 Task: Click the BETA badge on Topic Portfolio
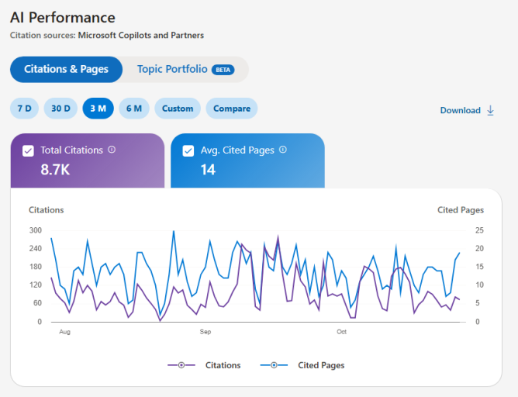point(223,70)
